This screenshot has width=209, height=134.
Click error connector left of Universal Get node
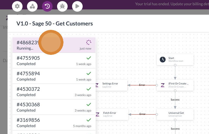157,114
